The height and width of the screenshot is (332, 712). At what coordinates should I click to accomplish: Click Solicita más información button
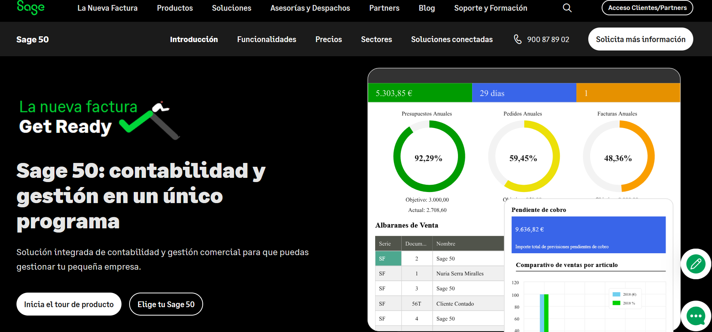click(640, 39)
